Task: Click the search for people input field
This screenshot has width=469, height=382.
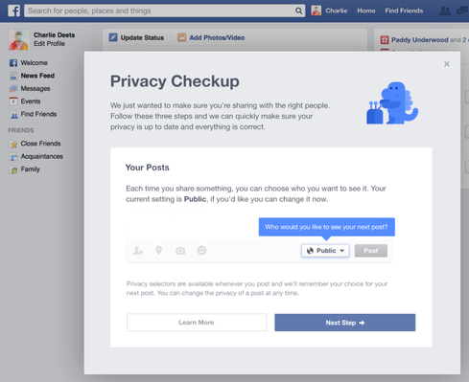Action: [160, 11]
